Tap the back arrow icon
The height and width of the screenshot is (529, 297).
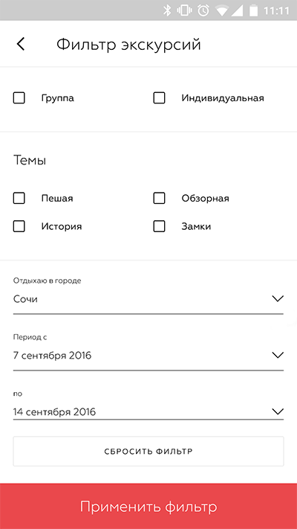tap(21, 44)
